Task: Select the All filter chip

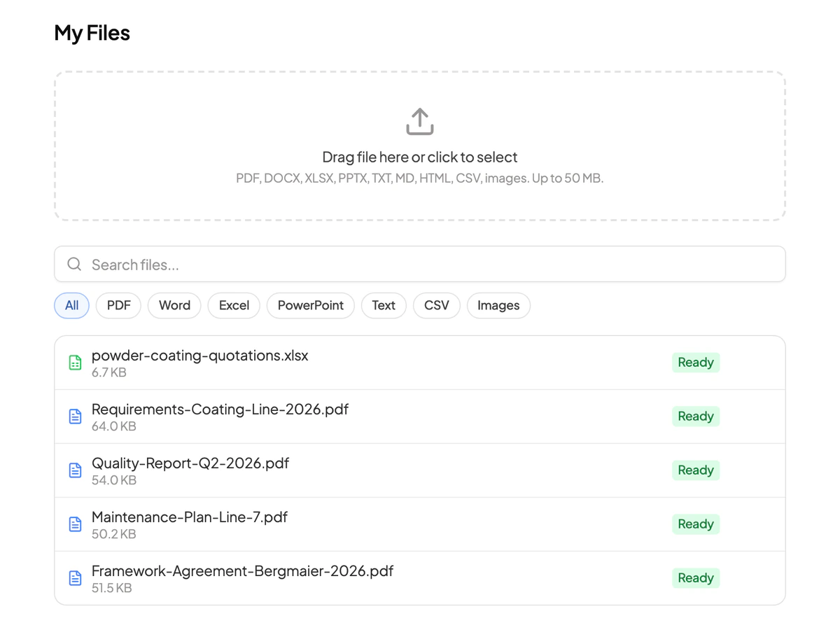Action: click(71, 305)
